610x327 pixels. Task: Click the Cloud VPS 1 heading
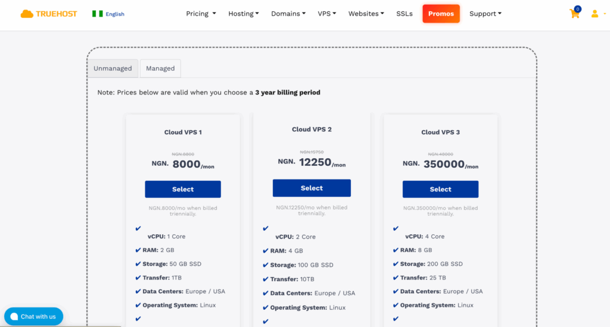pyautogui.click(x=183, y=132)
